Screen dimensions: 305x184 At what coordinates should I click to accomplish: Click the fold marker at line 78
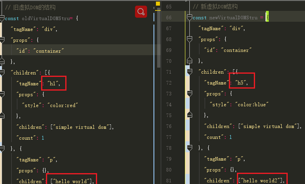189,148
